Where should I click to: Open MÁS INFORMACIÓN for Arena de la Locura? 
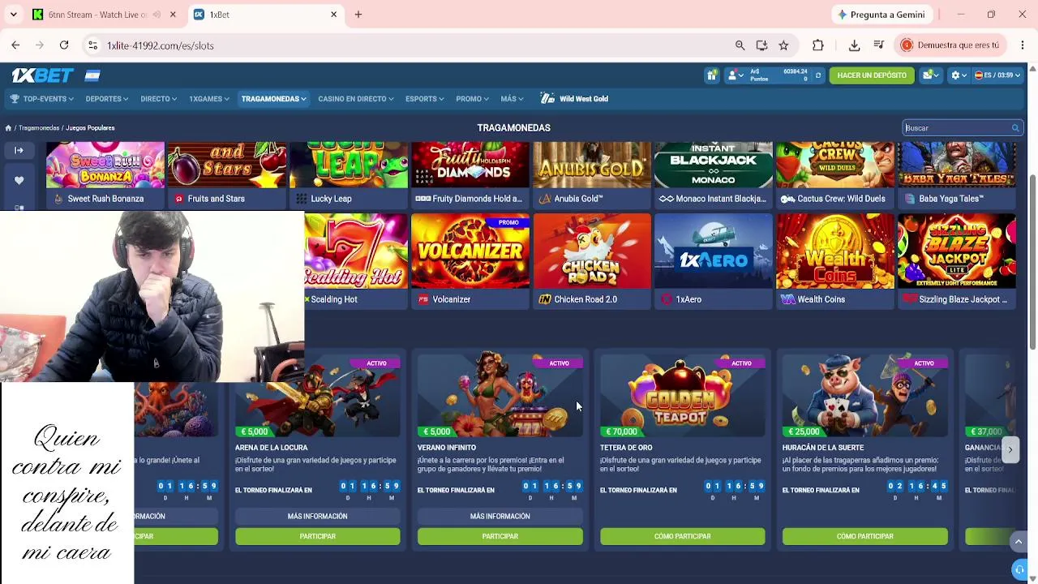[x=317, y=516]
